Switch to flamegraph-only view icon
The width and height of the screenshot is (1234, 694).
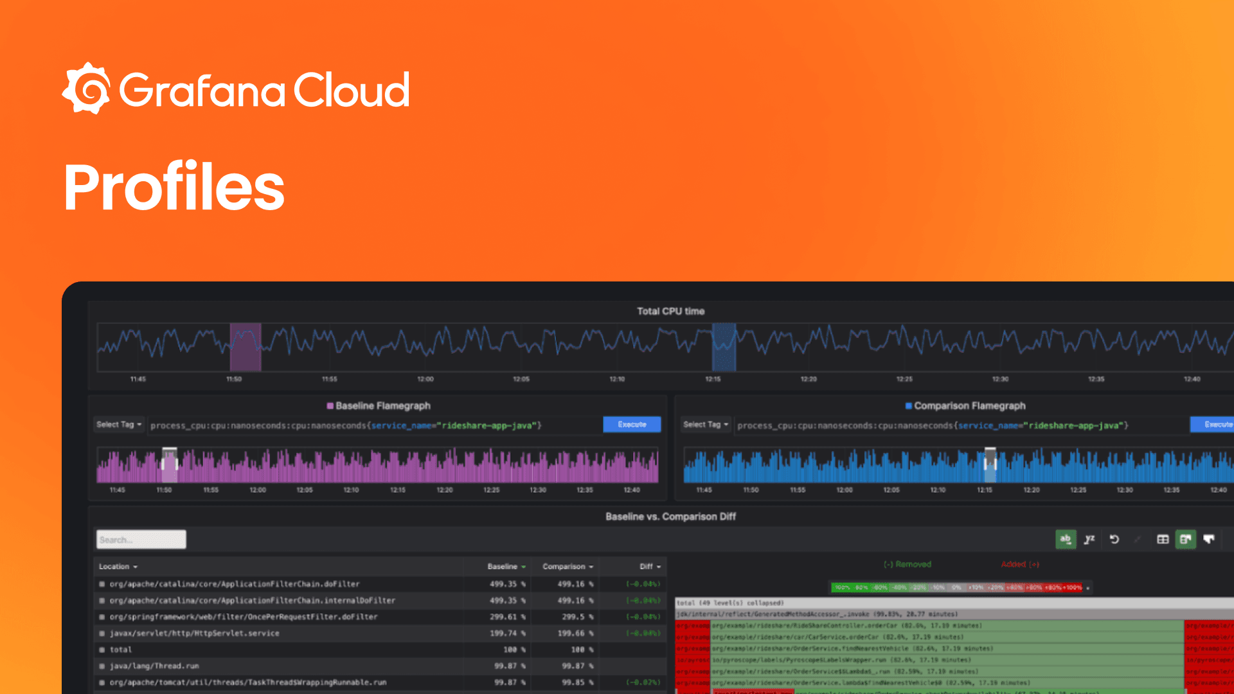point(1209,539)
